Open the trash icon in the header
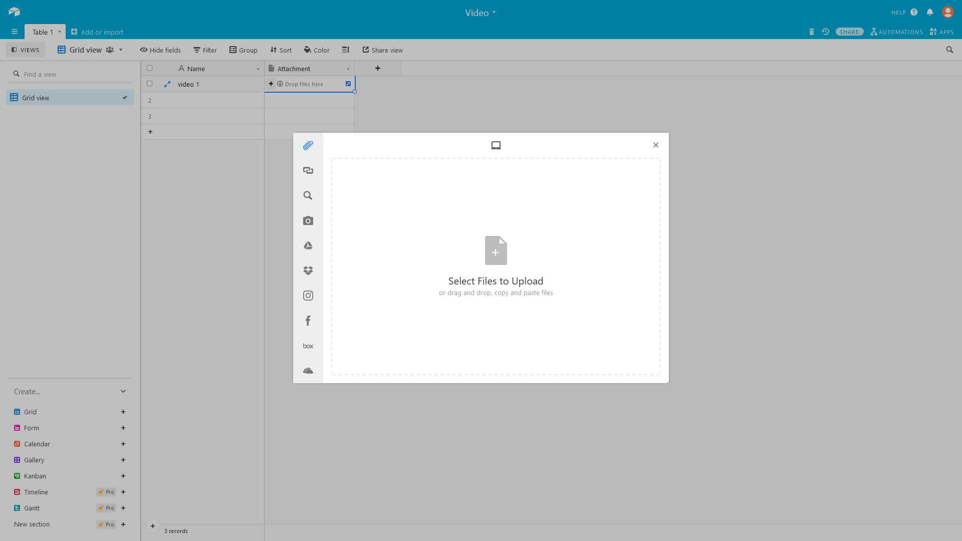962x541 pixels. pos(812,32)
